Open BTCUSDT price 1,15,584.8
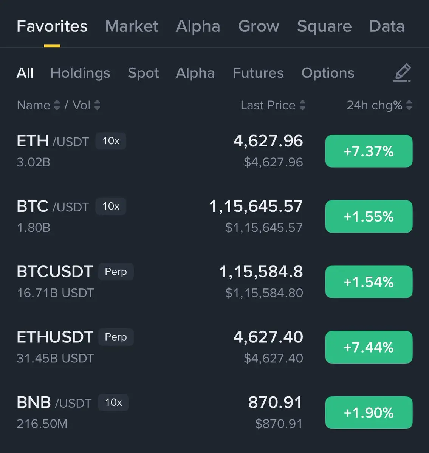 261,272
